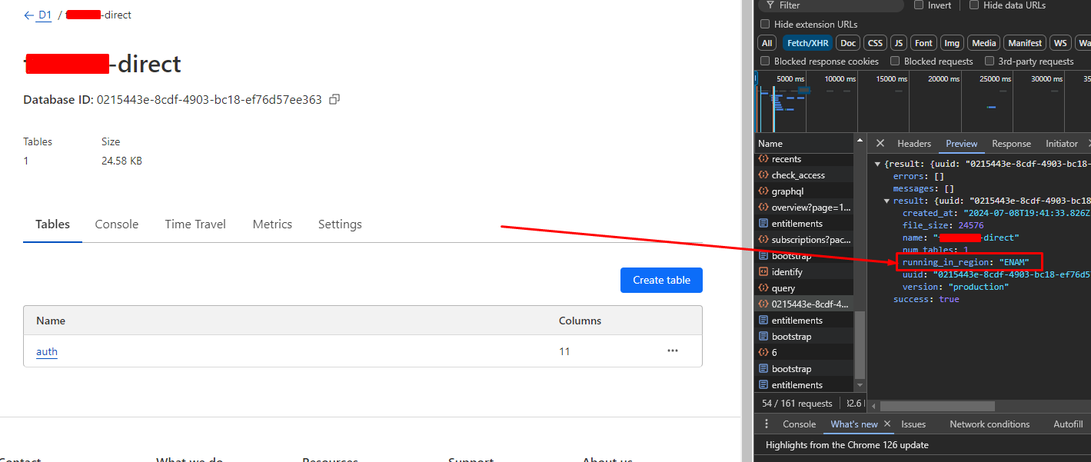Open Console tab in DevTools drawer

[799, 424]
